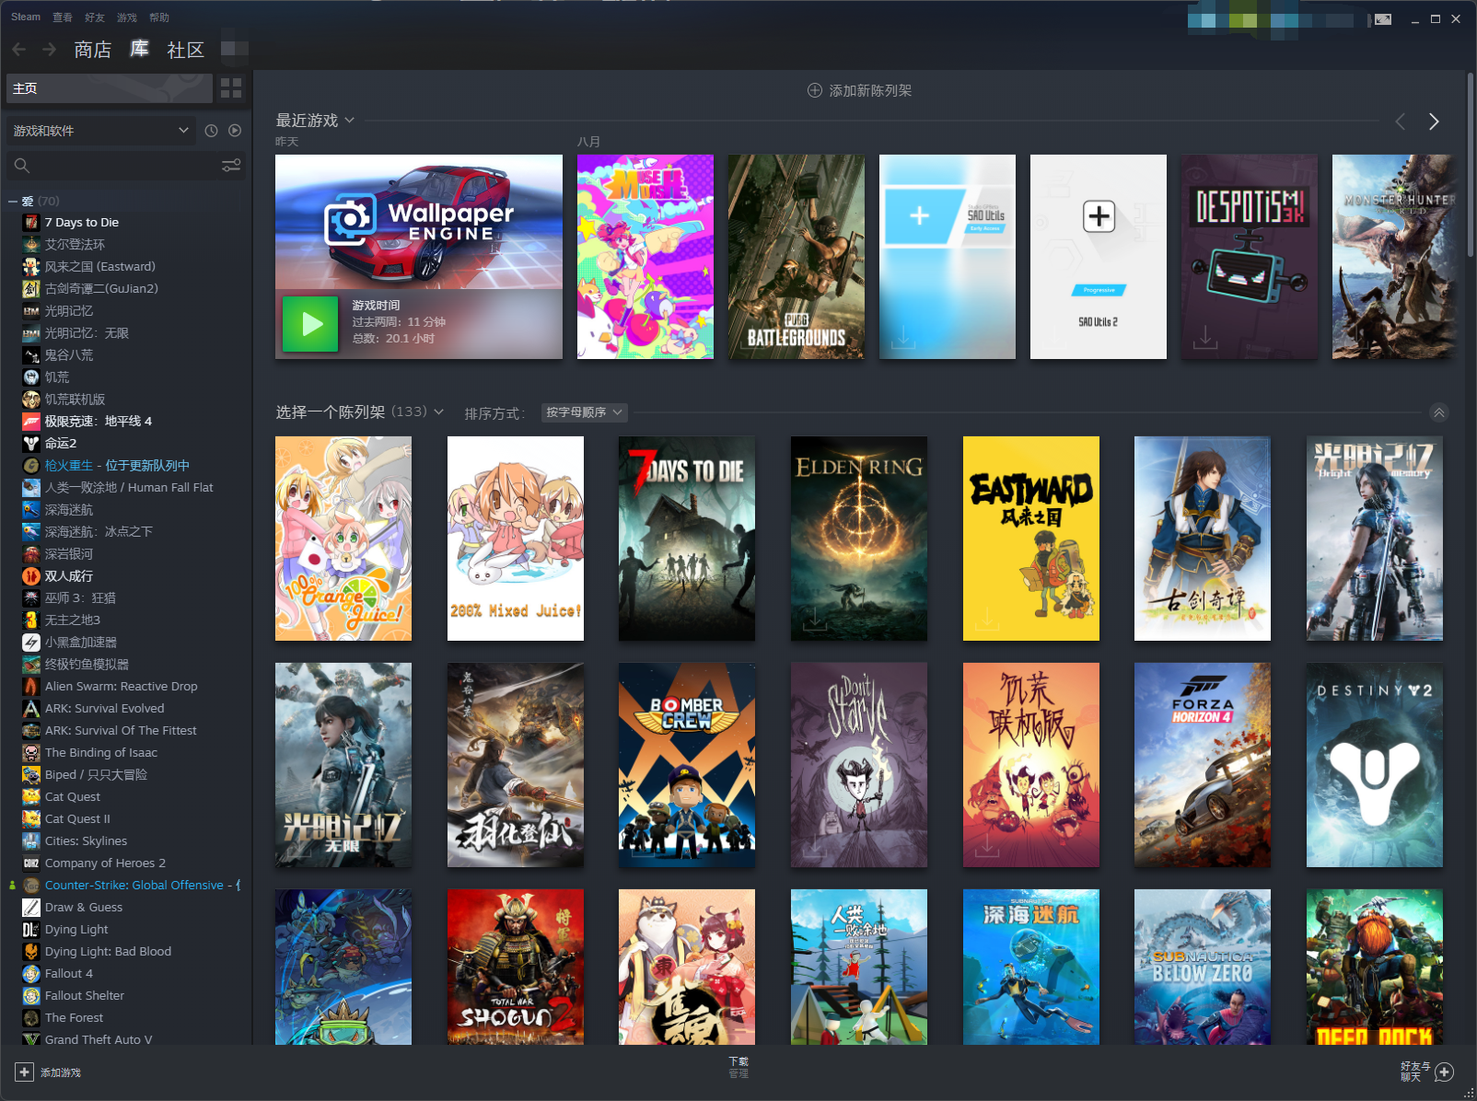Open the PUBG Battlegrounds cover
1477x1101 pixels.
797,257
